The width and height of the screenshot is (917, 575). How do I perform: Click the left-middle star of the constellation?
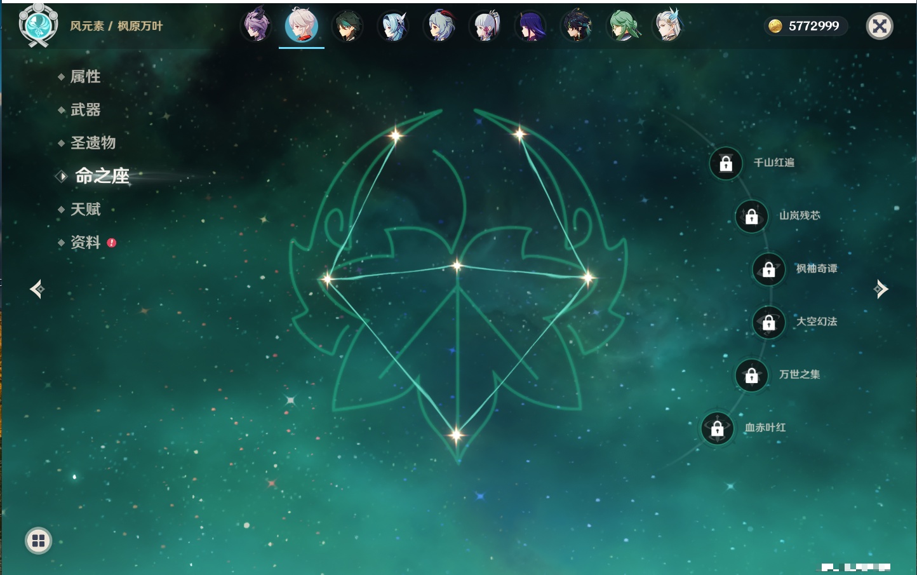(x=327, y=278)
